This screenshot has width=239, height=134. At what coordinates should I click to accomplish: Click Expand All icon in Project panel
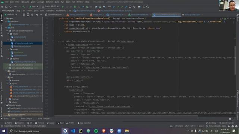28,15
